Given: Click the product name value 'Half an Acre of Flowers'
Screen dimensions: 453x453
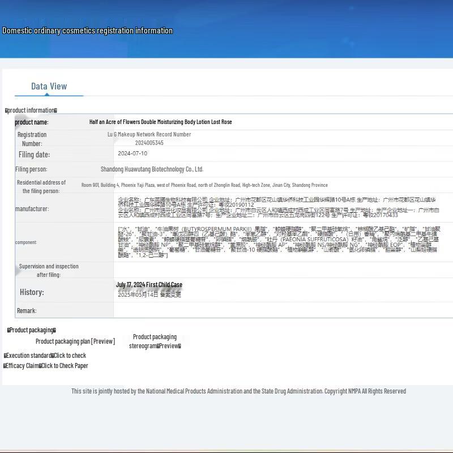Looking at the screenshot, I should 160,122.
